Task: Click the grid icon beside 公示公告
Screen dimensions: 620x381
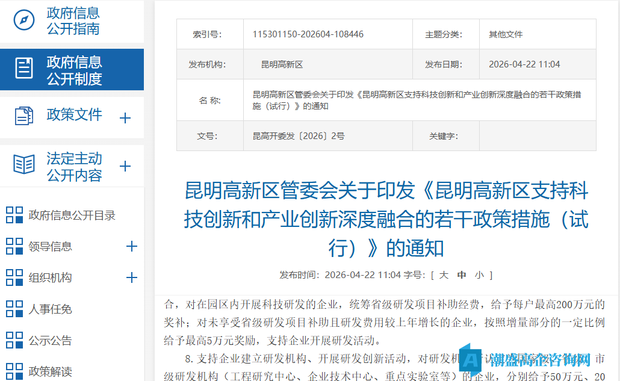Action: (14, 341)
